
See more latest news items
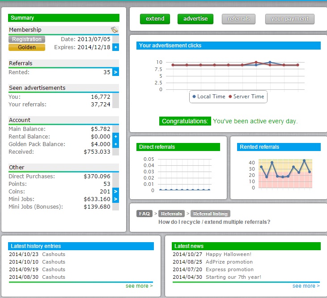[306, 285]
